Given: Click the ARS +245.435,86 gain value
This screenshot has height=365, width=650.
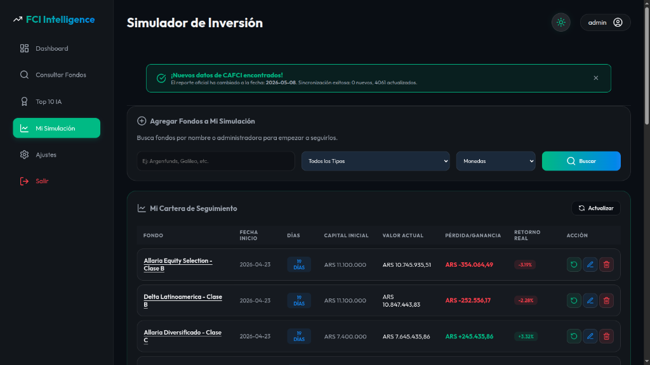Looking at the screenshot, I should [x=469, y=336].
